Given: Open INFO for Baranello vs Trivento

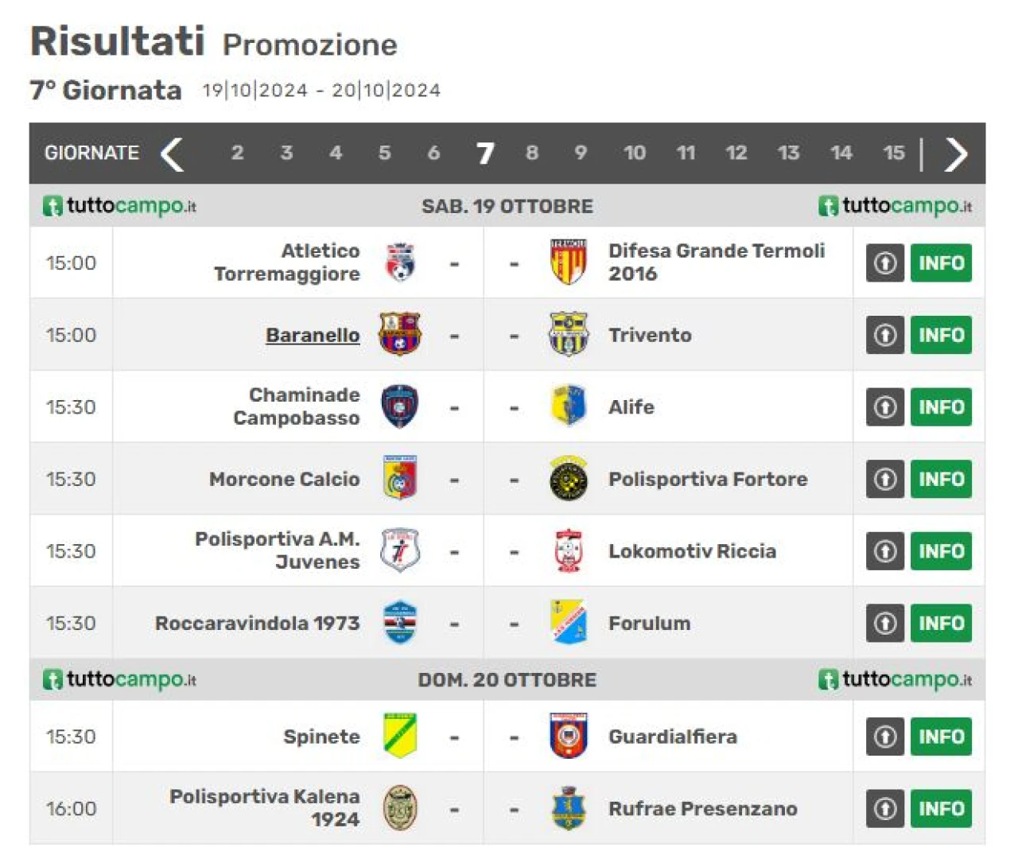Looking at the screenshot, I should coord(941,335).
